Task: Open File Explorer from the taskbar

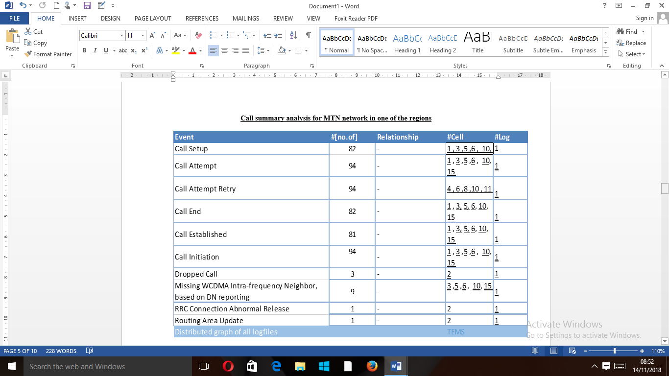Action: 300,366
